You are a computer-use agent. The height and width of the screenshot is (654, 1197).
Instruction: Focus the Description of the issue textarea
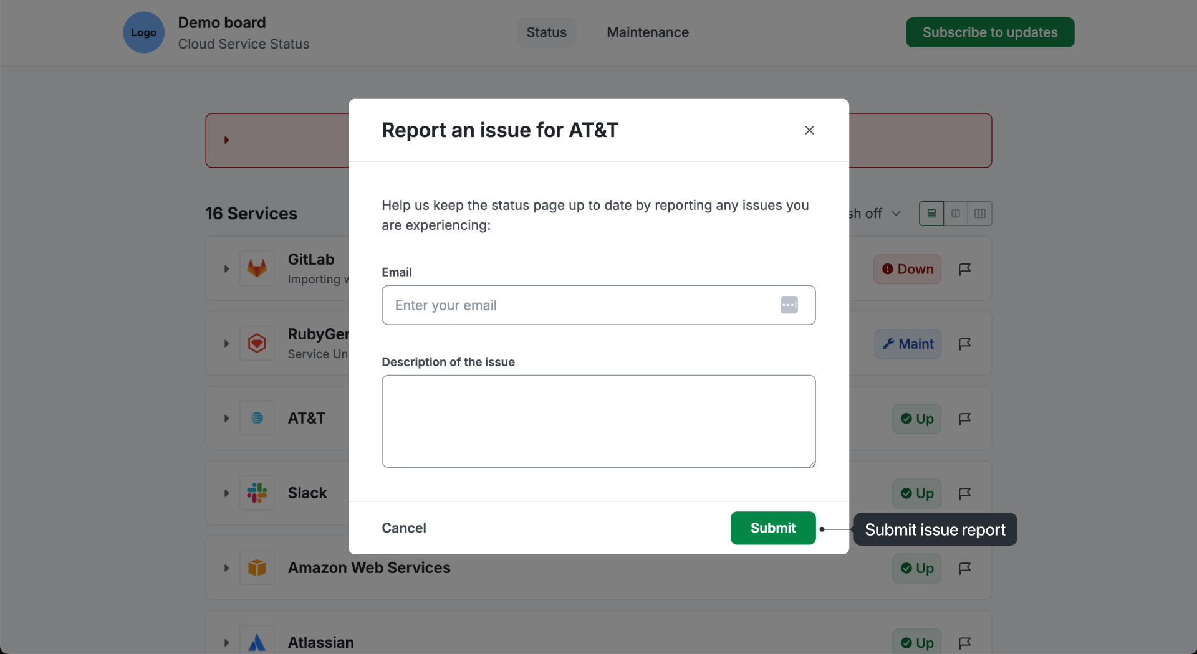598,421
